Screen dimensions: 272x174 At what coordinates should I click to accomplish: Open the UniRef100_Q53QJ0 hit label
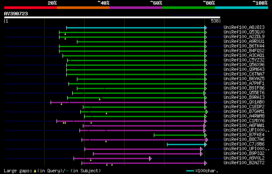pyautogui.click(x=244, y=32)
